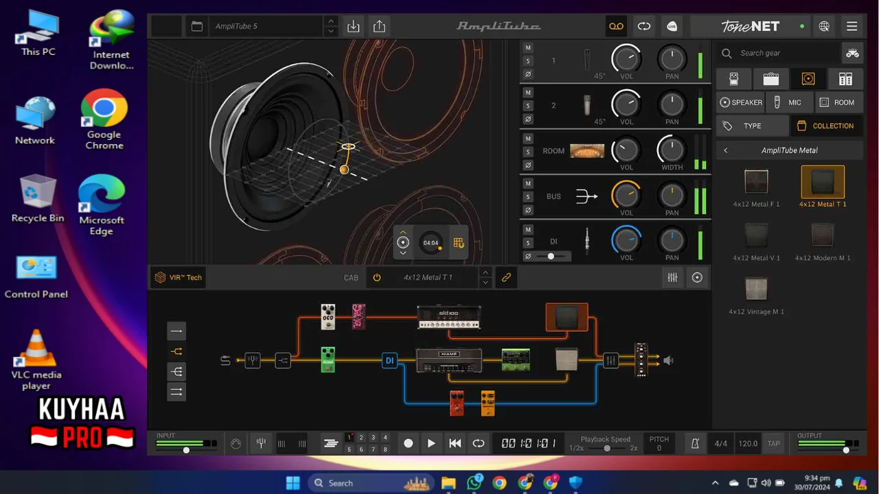Select the tuner block in signal chain

[x=253, y=360]
